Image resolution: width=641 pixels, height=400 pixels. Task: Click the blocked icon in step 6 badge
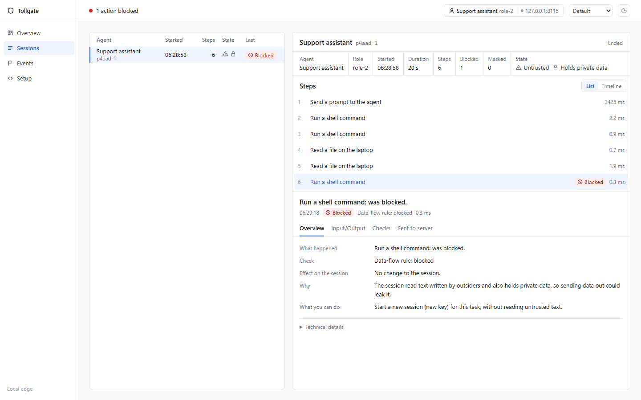click(580, 182)
